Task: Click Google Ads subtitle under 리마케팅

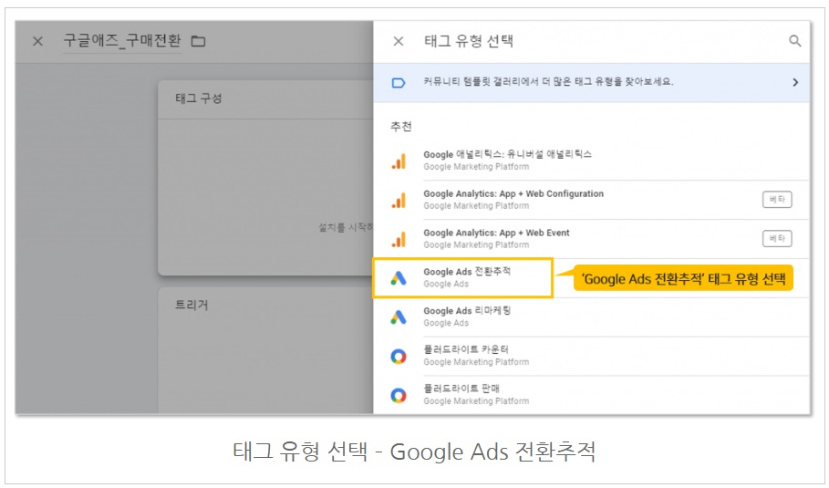Action: tap(446, 323)
